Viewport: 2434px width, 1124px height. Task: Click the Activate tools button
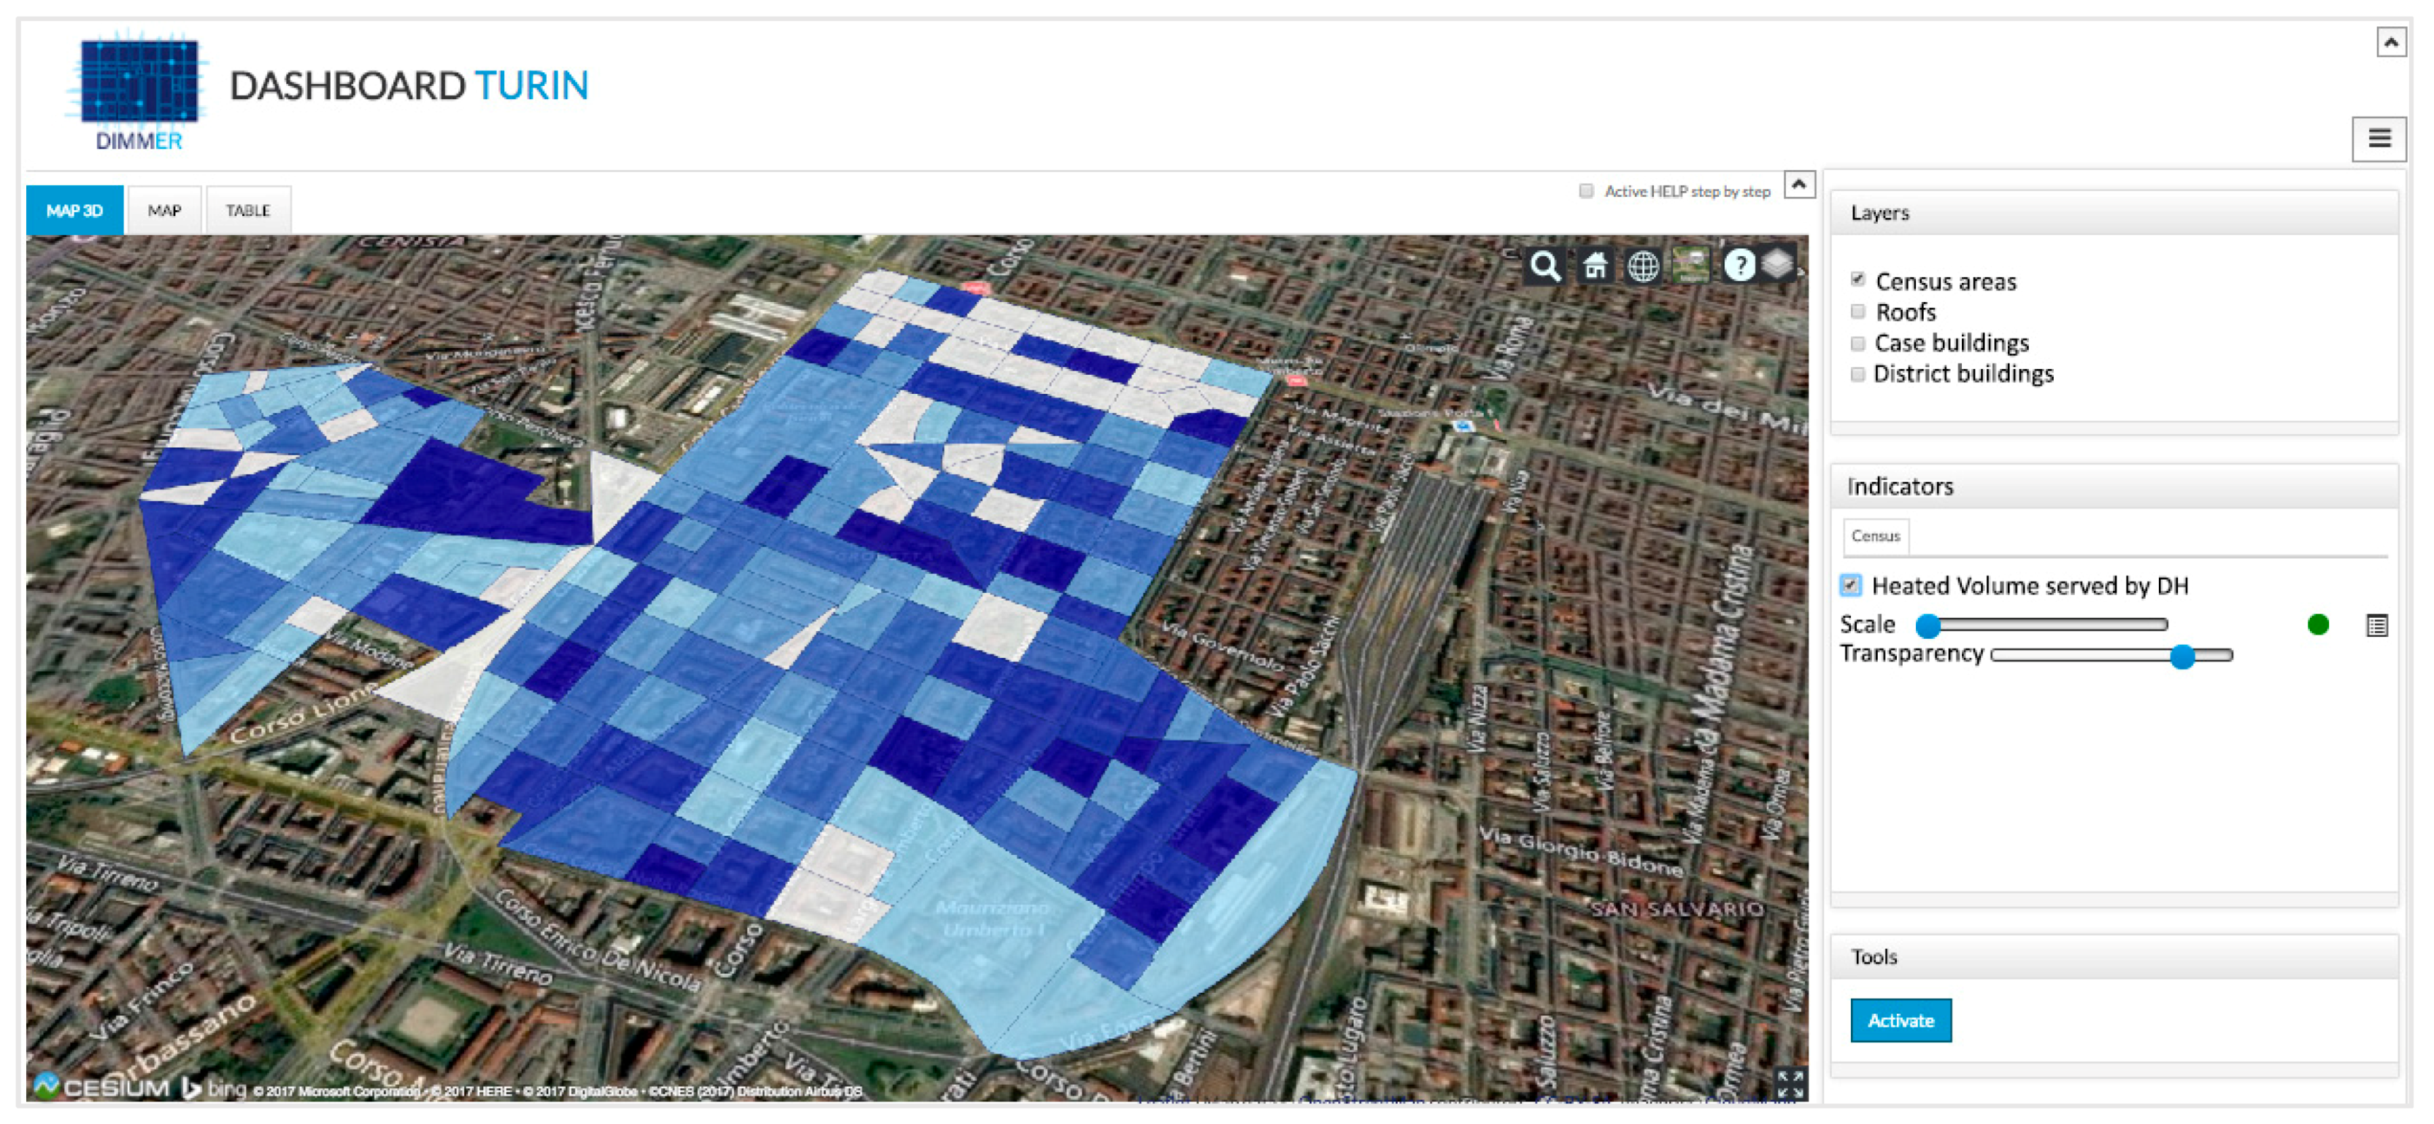[1900, 1020]
